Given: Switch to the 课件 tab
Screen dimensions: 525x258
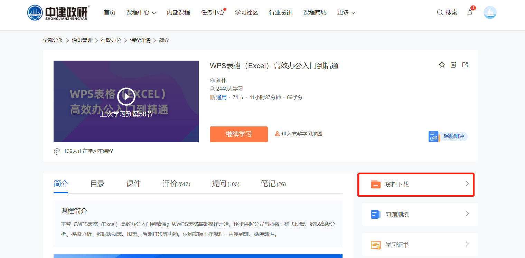Looking at the screenshot, I should (x=133, y=184).
